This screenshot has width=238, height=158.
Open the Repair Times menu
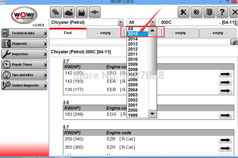pos(24,64)
